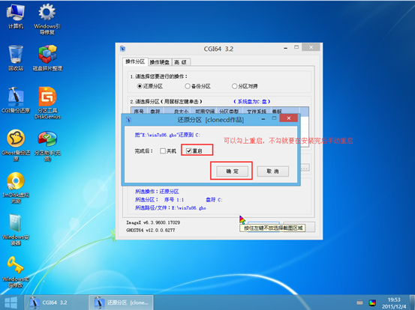Close the CGI64 3.2 window
The width and height of the screenshot is (415, 310).
[311, 47]
